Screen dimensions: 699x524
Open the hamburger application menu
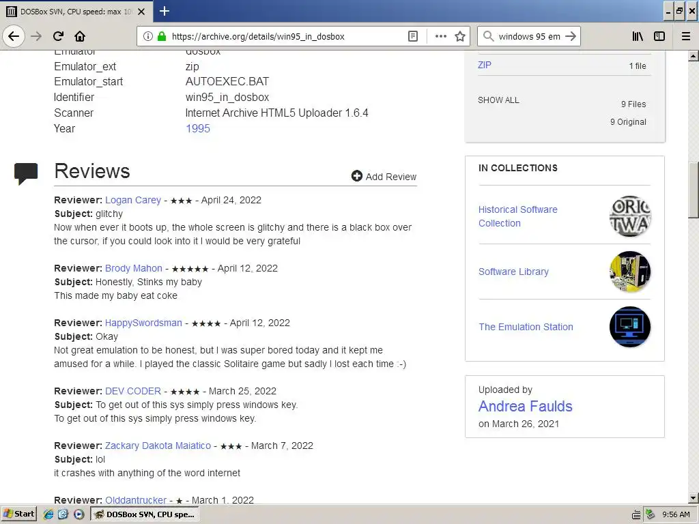pyautogui.click(x=686, y=36)
